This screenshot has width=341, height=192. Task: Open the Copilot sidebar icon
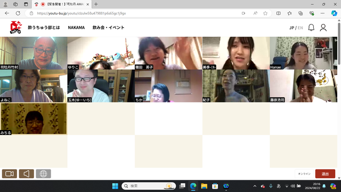pyautogui.click(x=334, y=13)
